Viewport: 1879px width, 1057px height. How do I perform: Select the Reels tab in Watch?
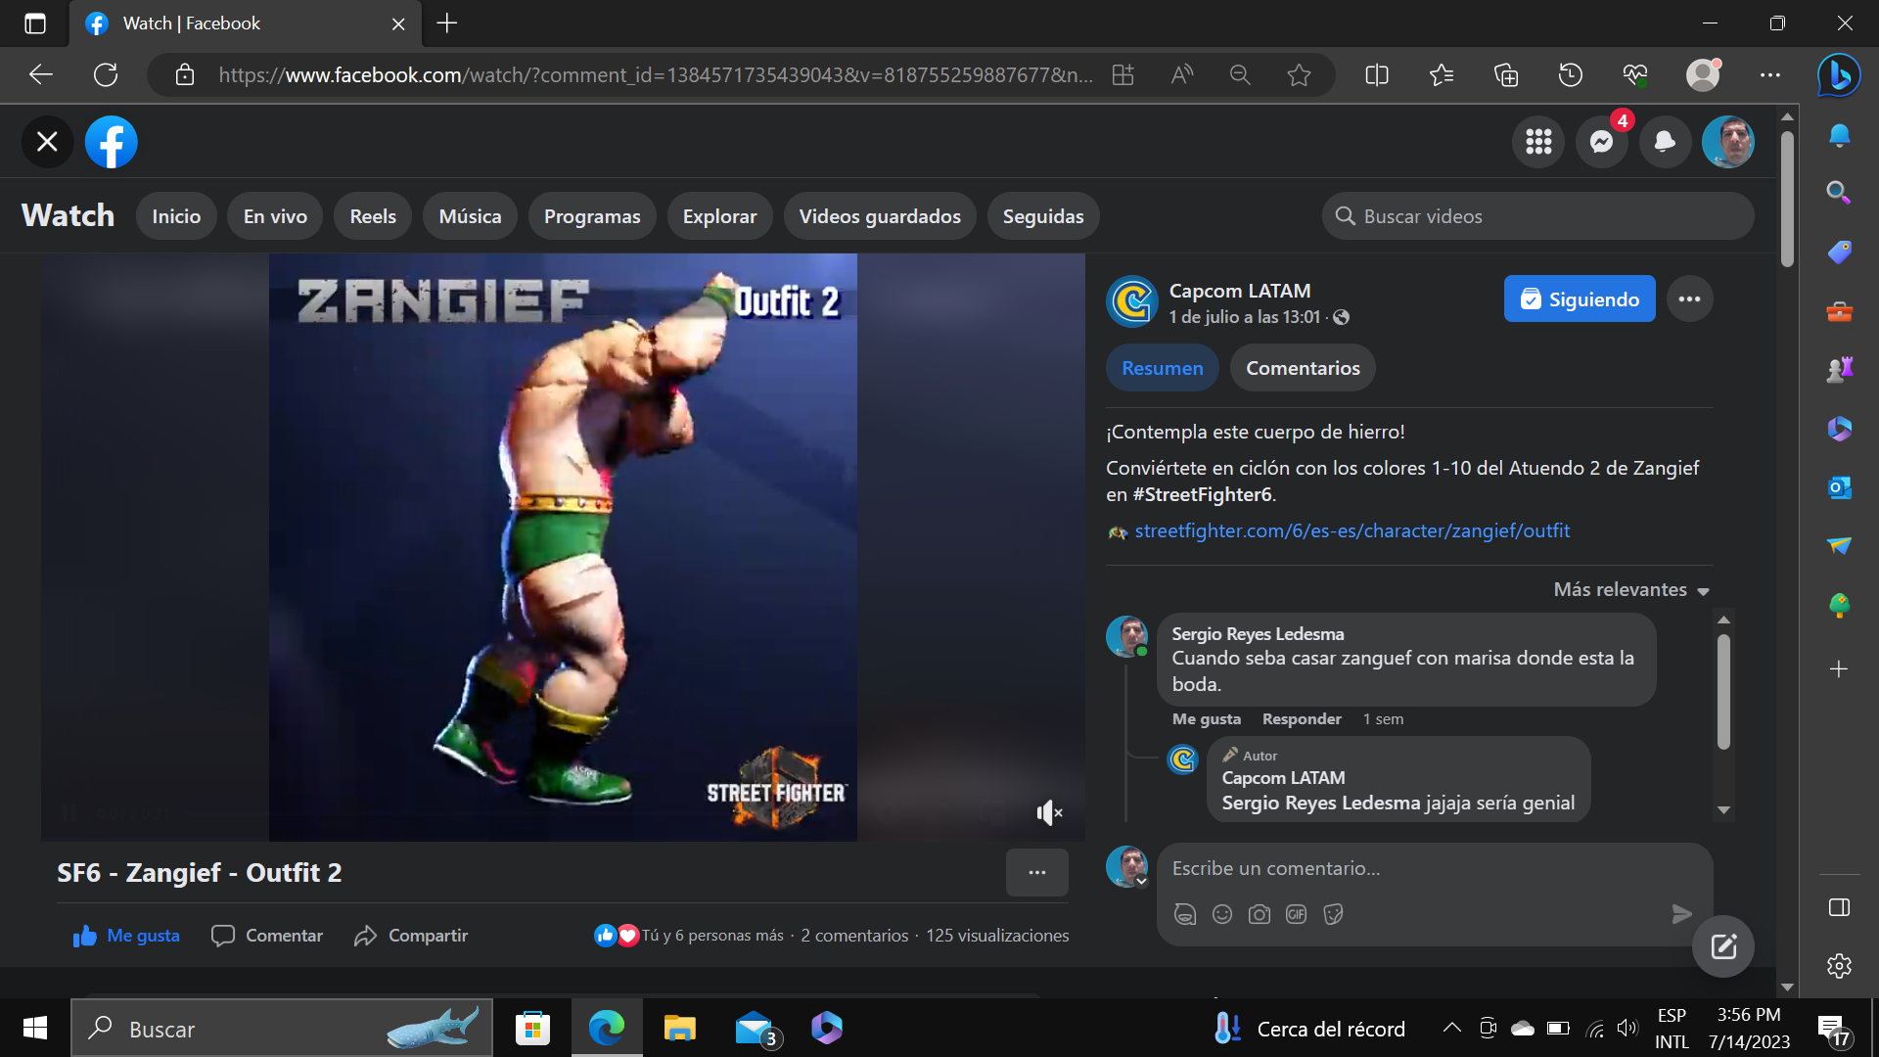[x=373, y=216]
